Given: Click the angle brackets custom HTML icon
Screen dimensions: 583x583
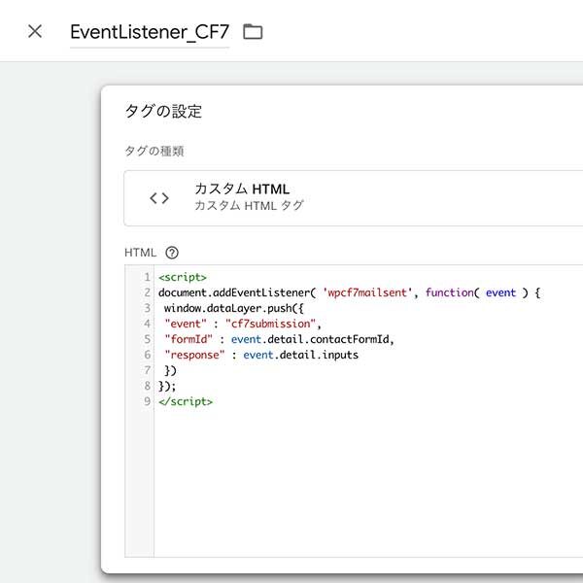Looking at the screenshot, I should 159,198.
